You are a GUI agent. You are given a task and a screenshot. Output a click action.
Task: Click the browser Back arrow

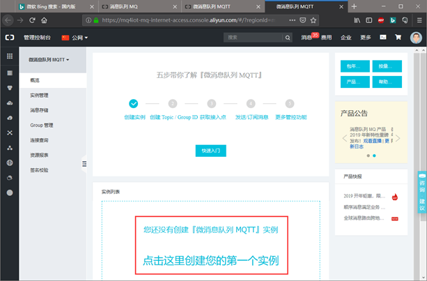point(8,20)
